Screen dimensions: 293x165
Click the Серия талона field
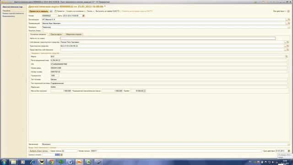click(x=69, y=151)
